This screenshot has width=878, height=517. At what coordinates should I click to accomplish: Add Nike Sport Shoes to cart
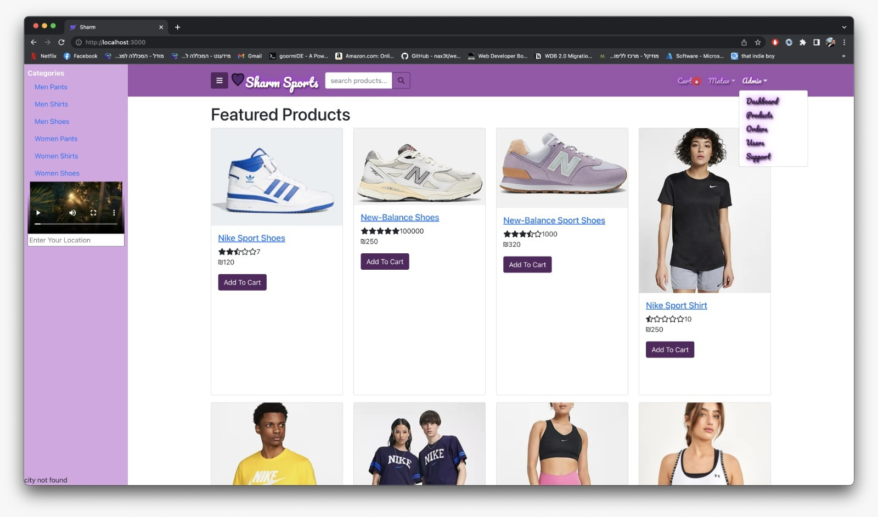(242, 282)
